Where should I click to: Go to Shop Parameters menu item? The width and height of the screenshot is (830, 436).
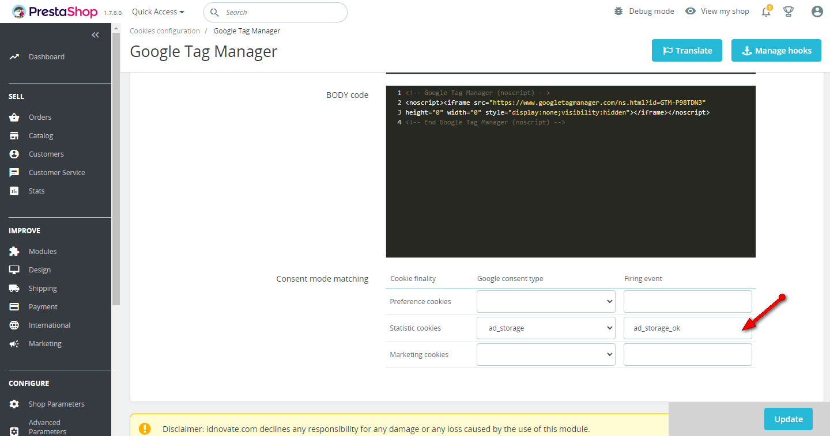(x=56, y=404)
